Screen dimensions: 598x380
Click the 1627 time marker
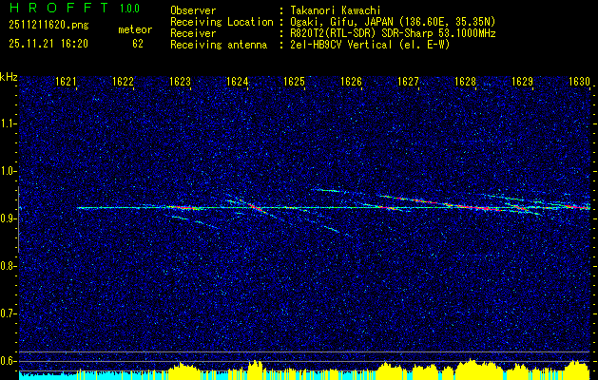pos(409,82)
